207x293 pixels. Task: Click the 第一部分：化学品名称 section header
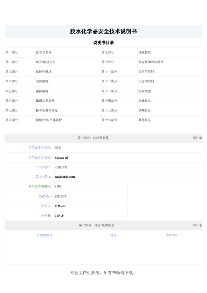point(93,138)
